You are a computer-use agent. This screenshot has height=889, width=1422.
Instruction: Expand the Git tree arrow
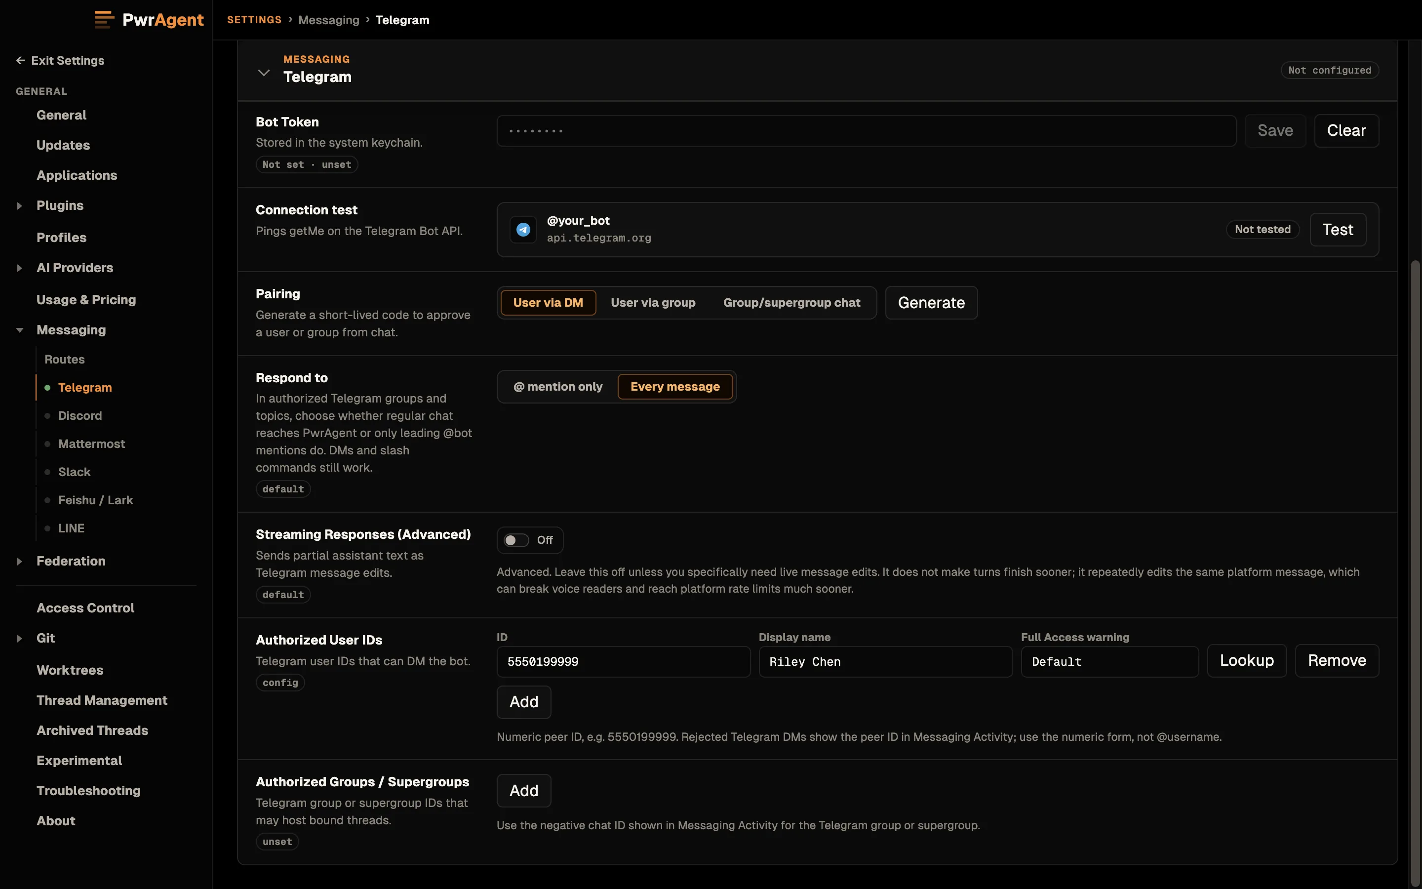tap(19, 639)
